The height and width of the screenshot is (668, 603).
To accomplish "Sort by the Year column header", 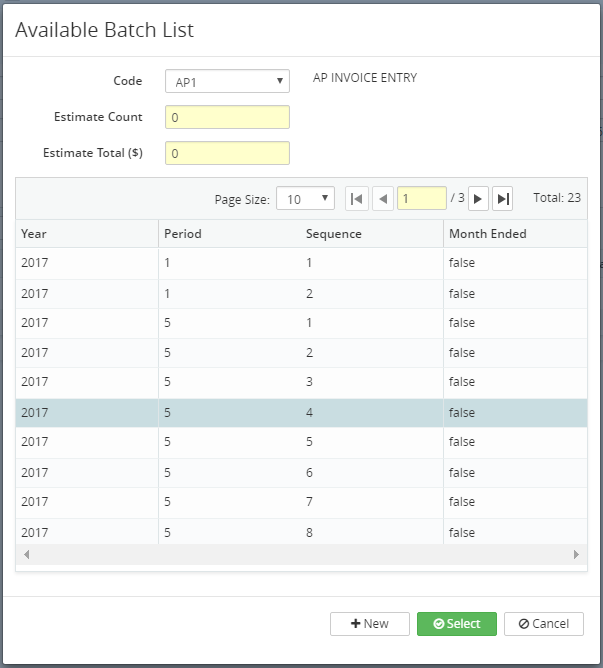I will (87, 234).
